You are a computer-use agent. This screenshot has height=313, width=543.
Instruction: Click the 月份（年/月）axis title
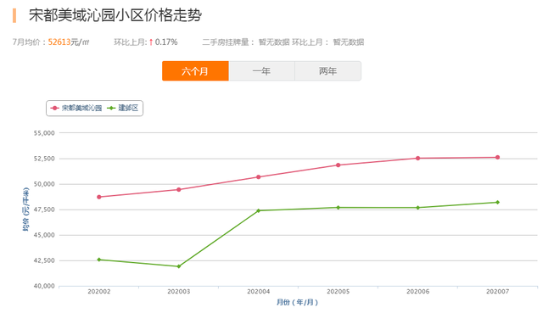coord(297,302)
